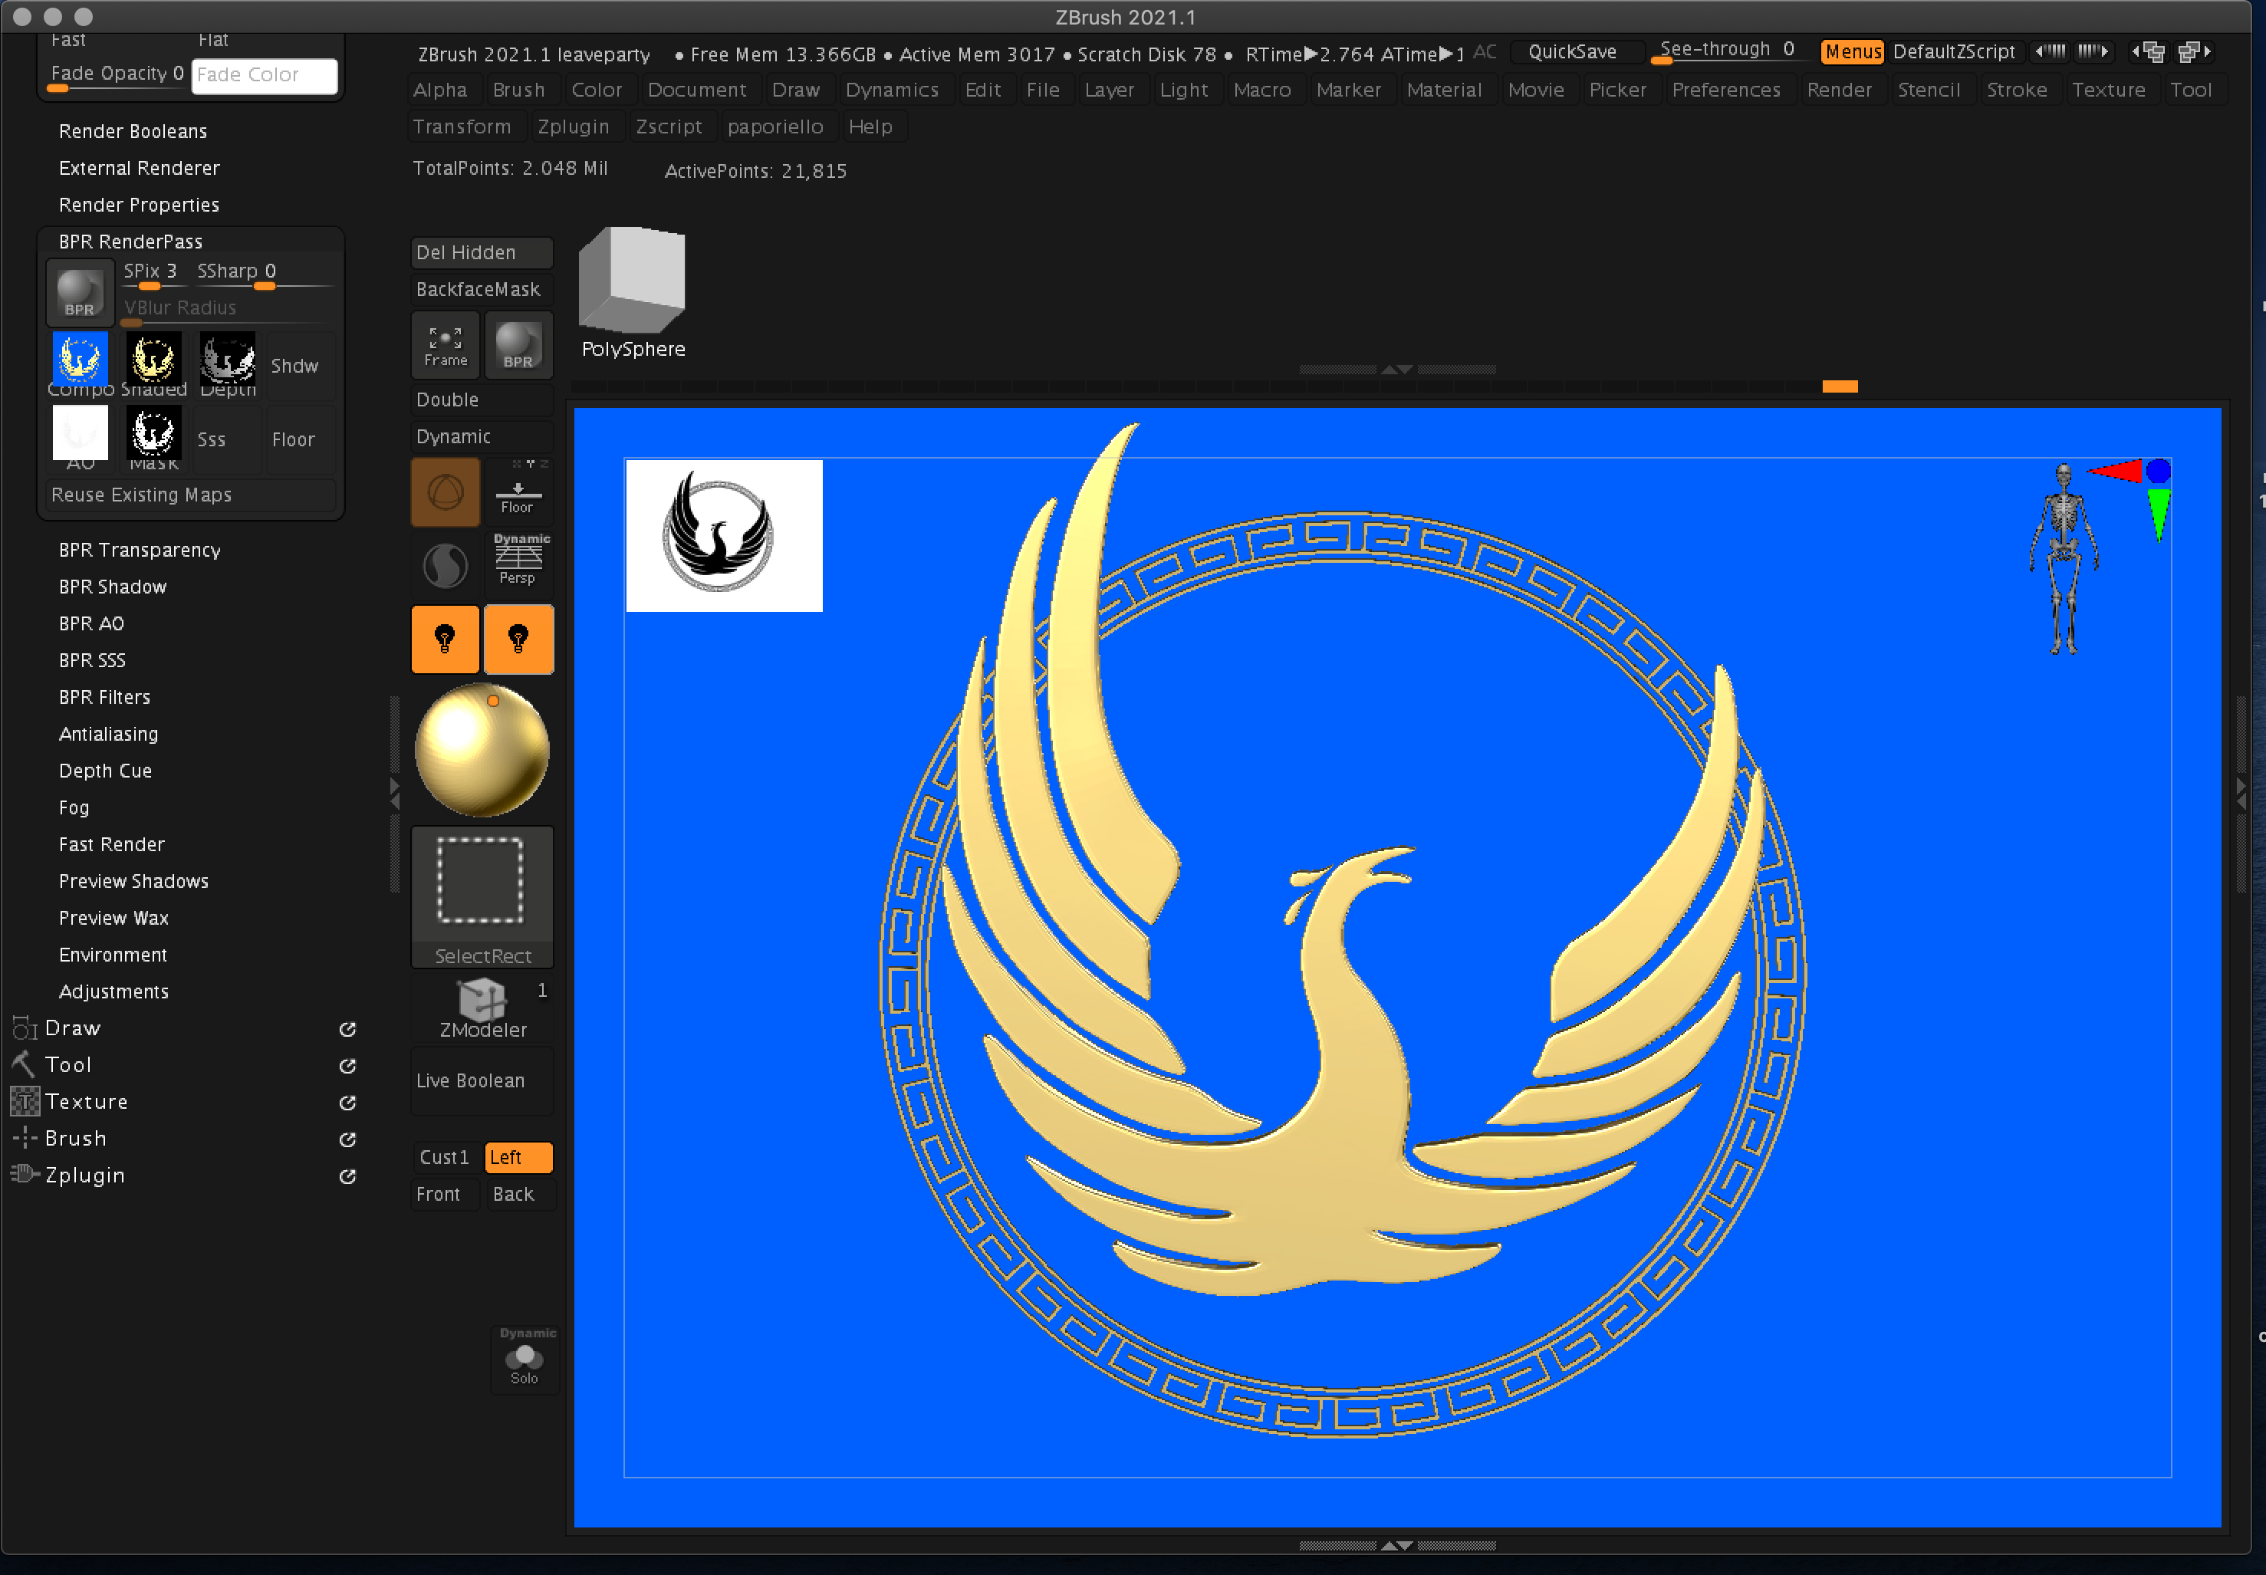Viewport: 2266px width, 1575px height.
Task: Expand the BPR Transparency section
Action: coord(139,550)
